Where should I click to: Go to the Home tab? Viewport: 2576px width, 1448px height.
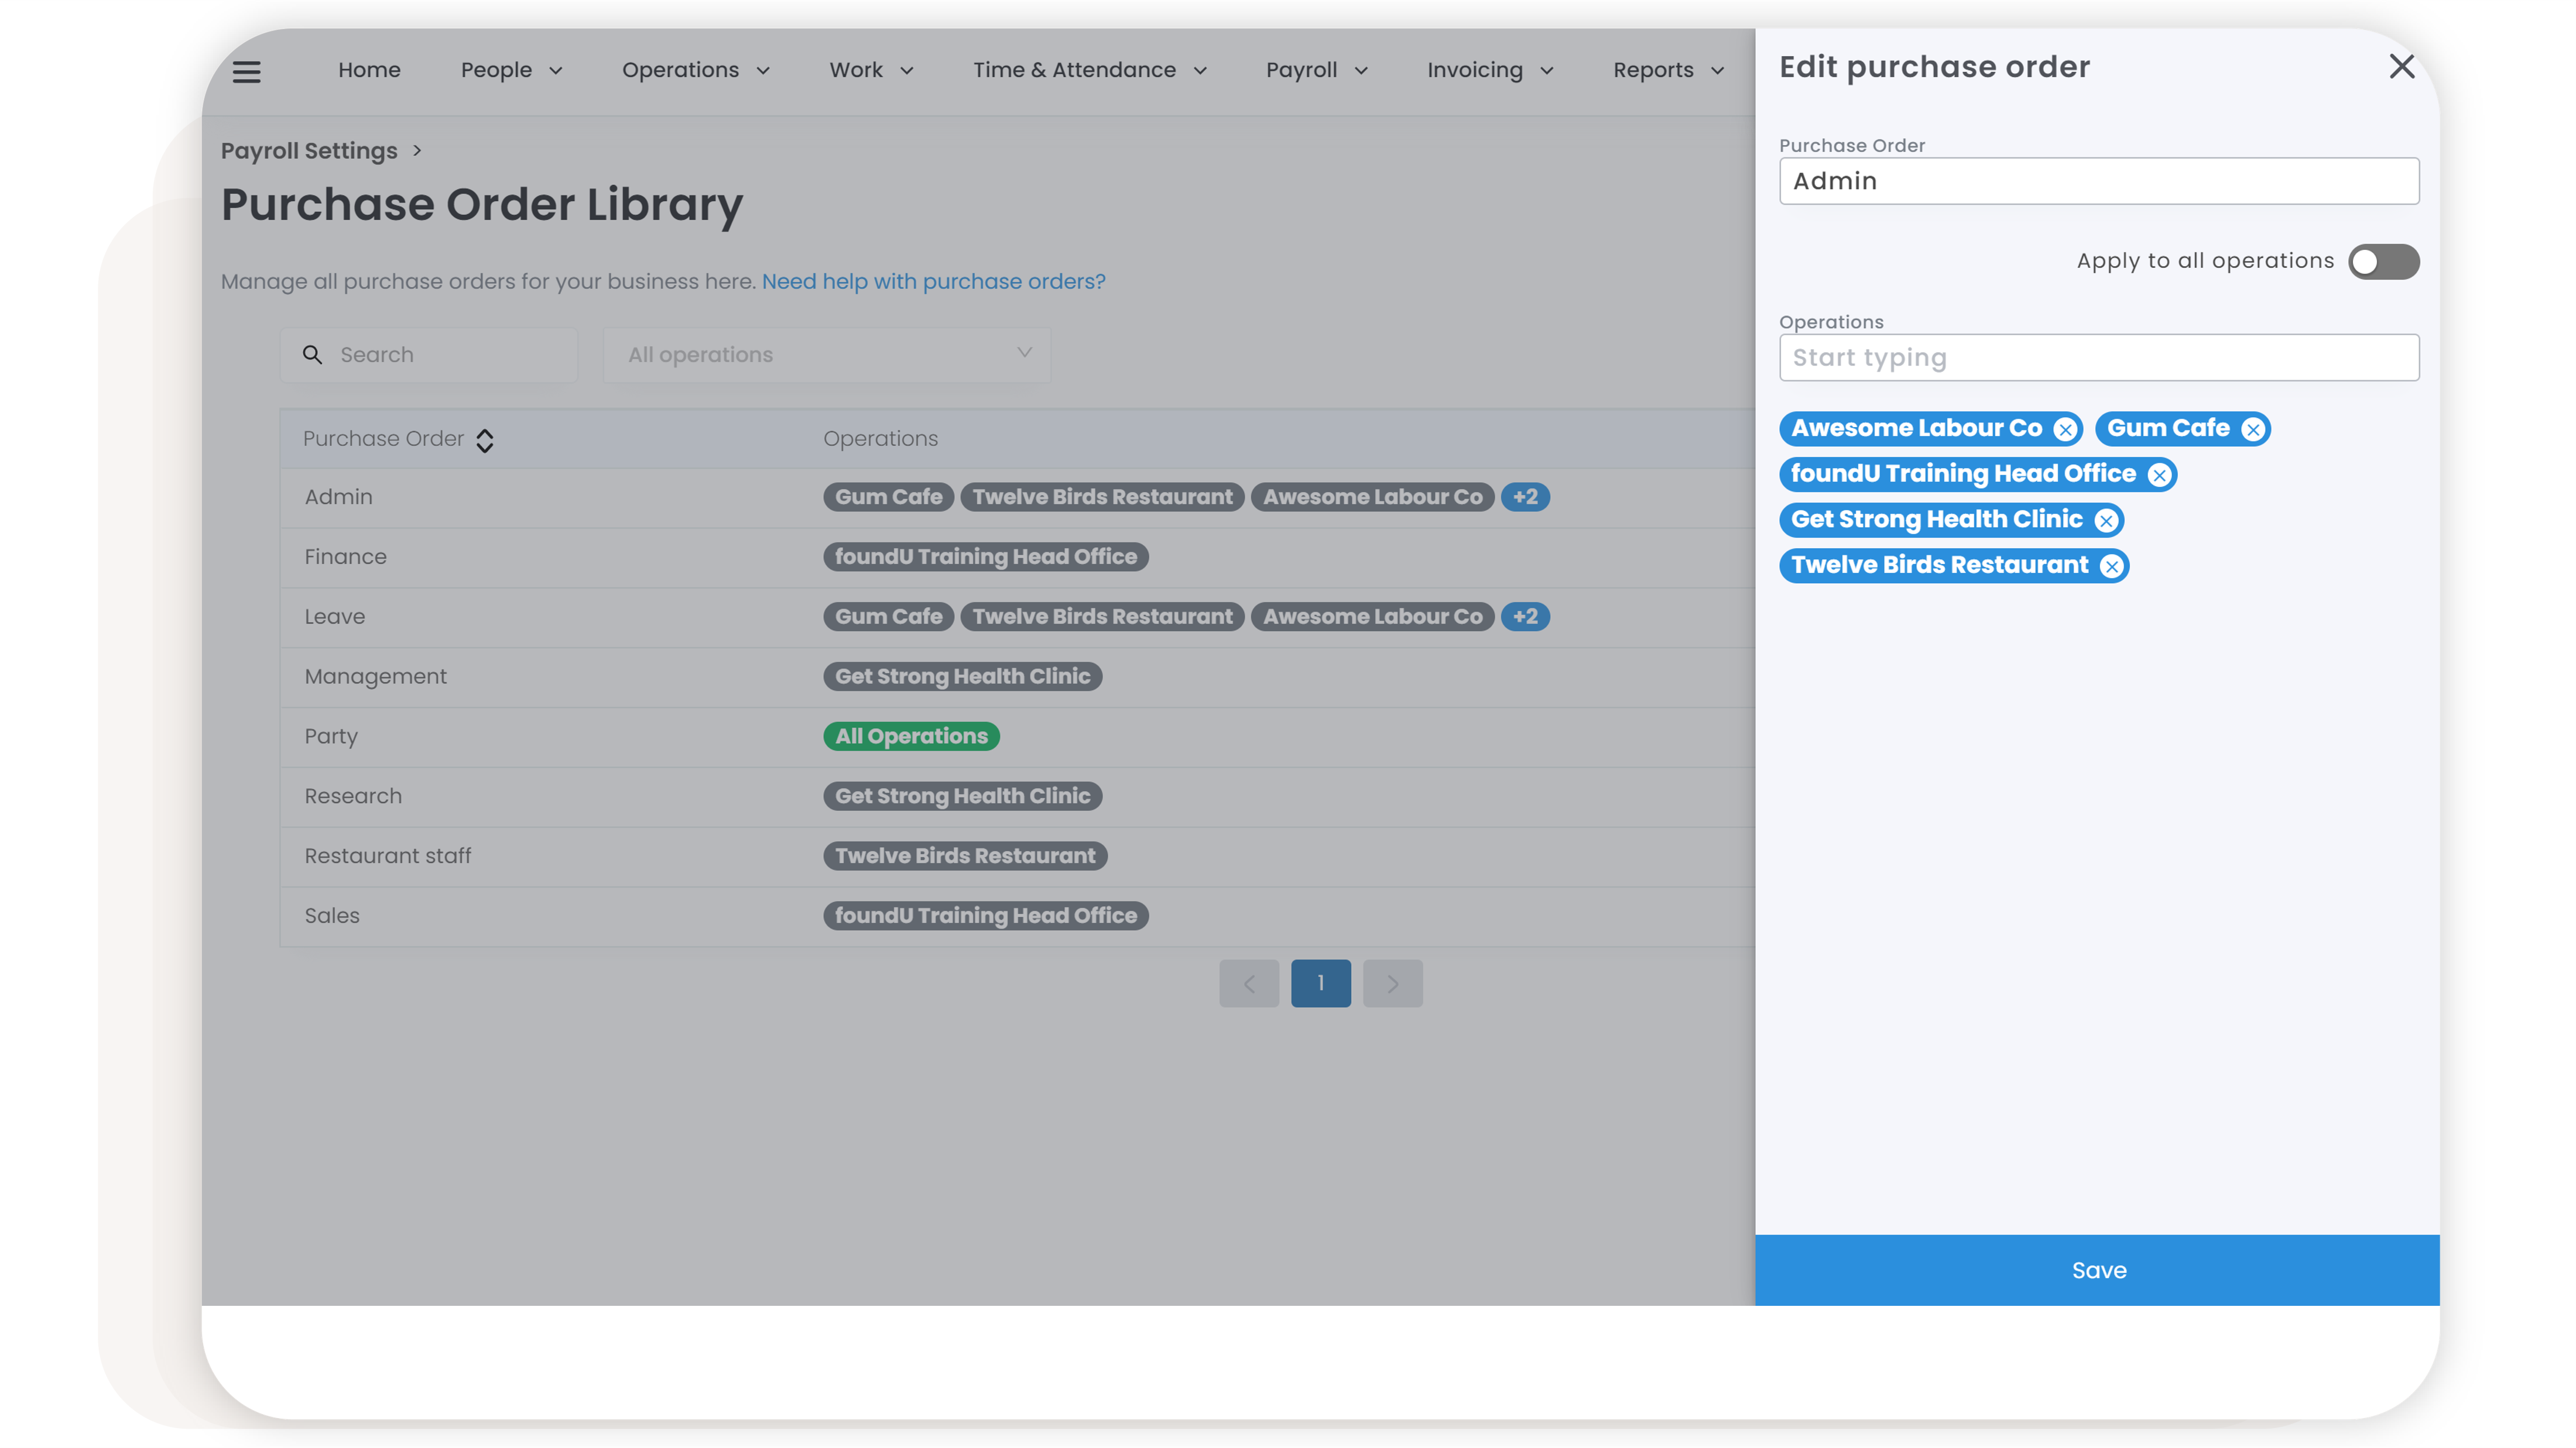click(369, 70)
